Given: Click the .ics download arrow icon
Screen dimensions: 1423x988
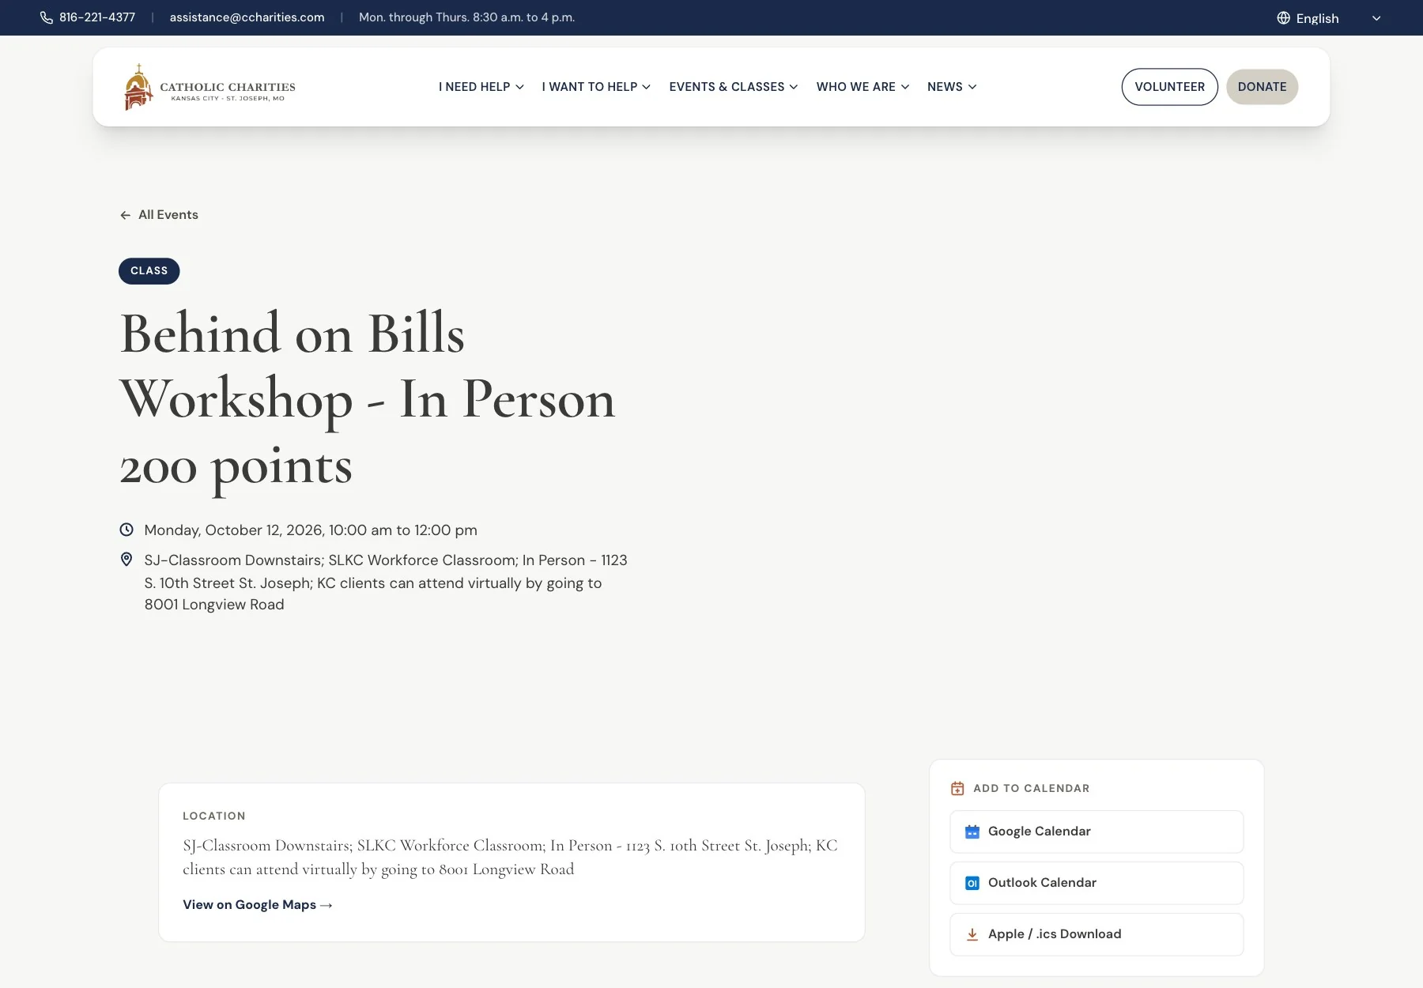Looking at the screenshot, I should [x=972, y=934].
